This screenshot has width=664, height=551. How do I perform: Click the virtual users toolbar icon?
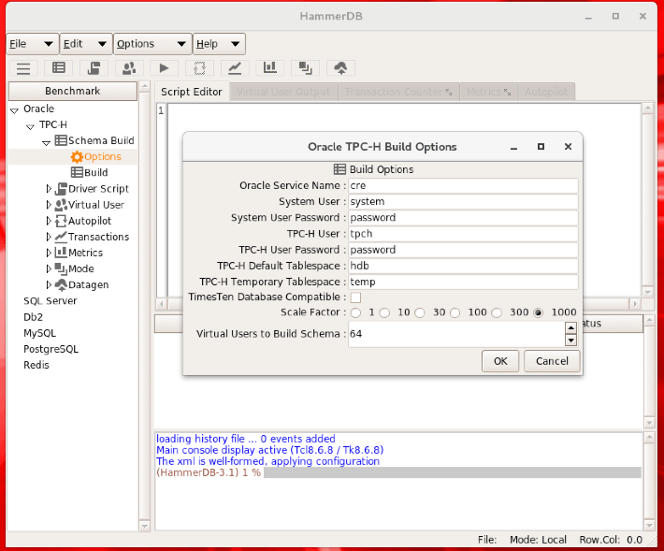coord(129,68)
